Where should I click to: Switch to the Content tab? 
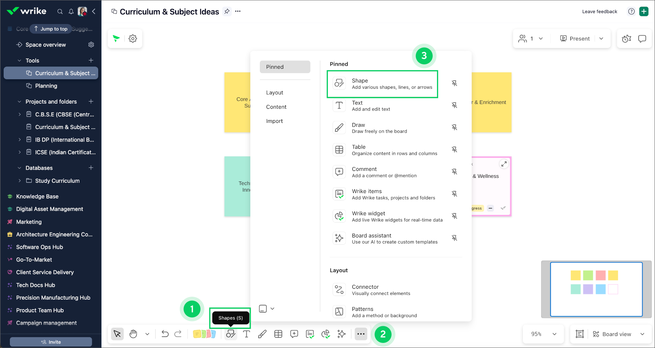(x=276, y=107)
